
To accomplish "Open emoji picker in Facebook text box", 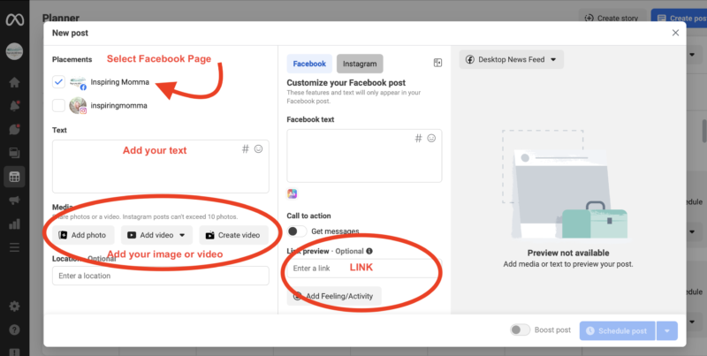I will click(x=431, y=139).
